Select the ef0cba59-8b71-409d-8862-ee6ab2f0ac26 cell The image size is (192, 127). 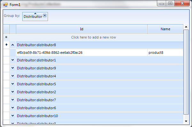point(82,53)
